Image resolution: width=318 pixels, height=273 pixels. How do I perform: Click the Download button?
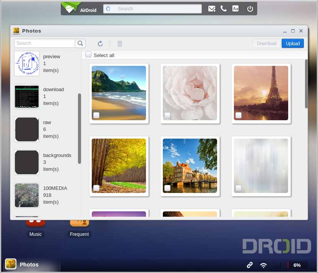[266, 43]
